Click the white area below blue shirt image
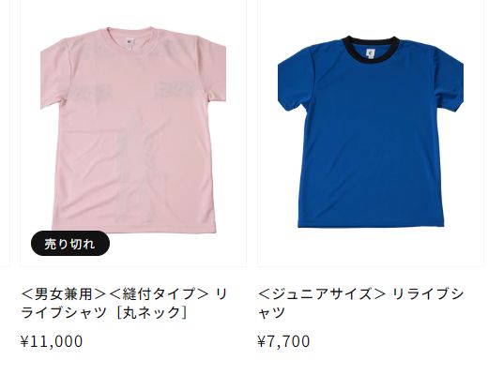The width and height of the screenshot is (488, 375). tap(371, 247)
